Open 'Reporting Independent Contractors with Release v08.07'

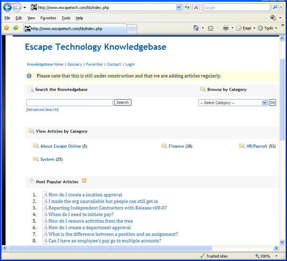coord(108,208)
